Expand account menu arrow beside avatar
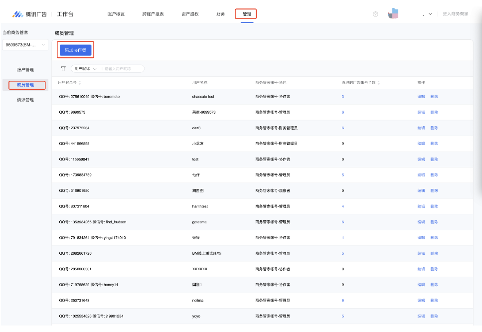 pyautogui.click(x=430, y=14)
